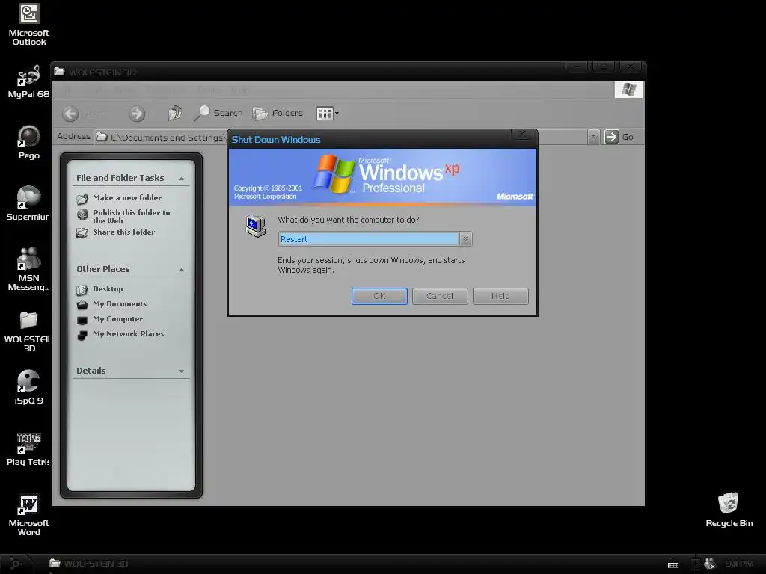Select the Play Tetris desktop shortcut

point(28,449)
